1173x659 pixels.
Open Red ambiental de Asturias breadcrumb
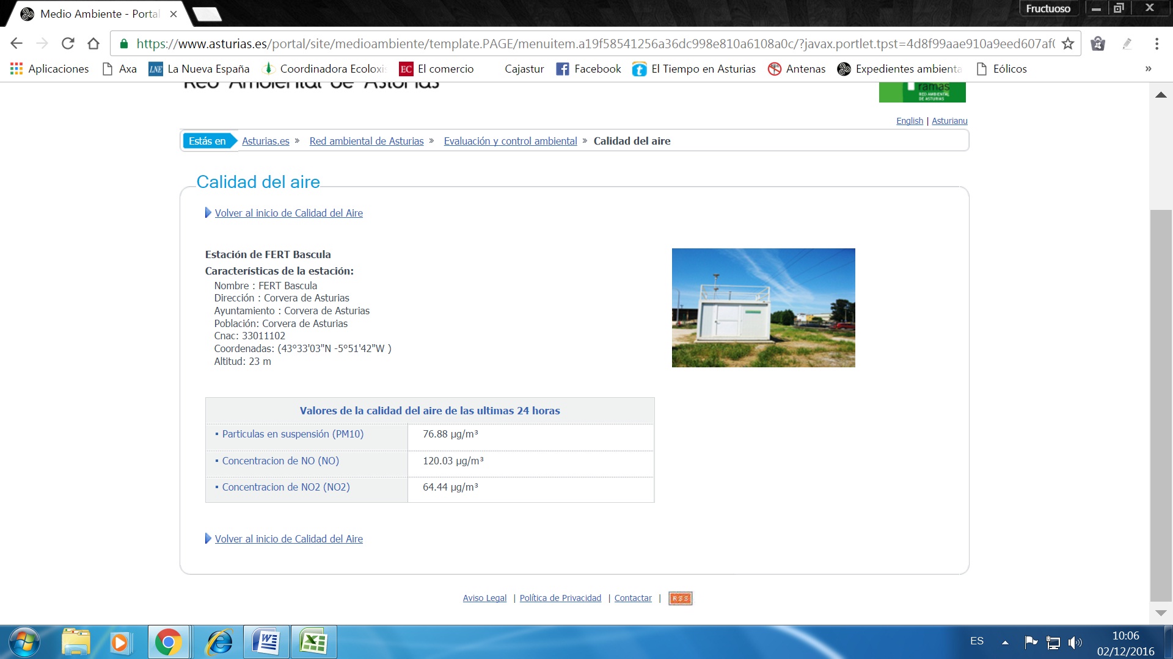(366, 141)
